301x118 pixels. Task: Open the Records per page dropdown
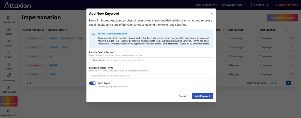[274, 83]
